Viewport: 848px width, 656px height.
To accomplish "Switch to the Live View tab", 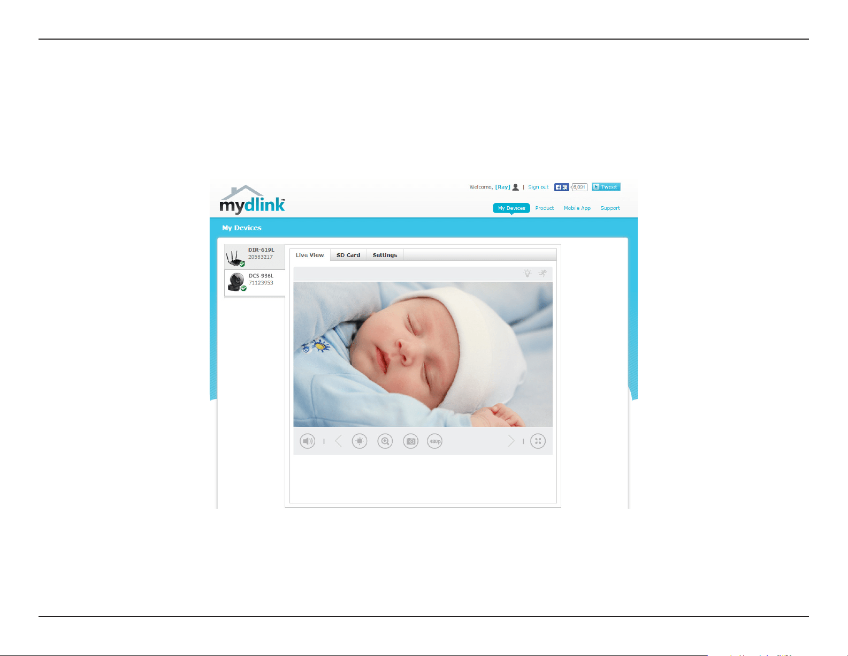I will coord(310,255).
